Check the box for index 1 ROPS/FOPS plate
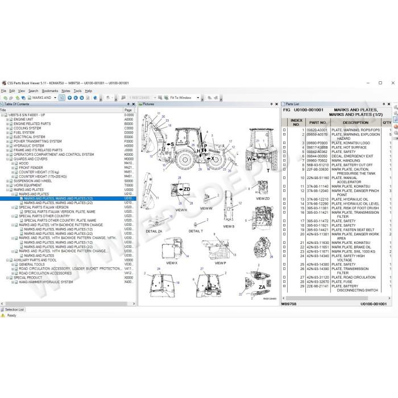The width and height of the screenshot is (398, 398). pos(284,130)
